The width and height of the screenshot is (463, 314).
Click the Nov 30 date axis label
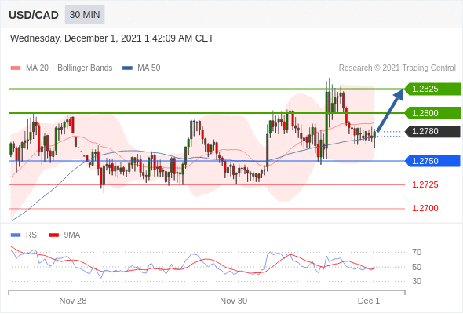[233, 301]
